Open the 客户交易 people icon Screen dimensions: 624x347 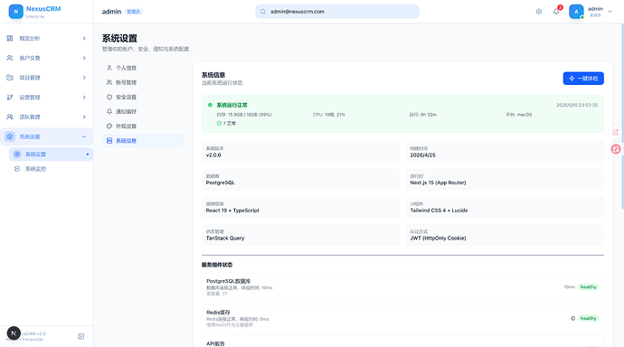pyautogui.click(x=10, y=58)
